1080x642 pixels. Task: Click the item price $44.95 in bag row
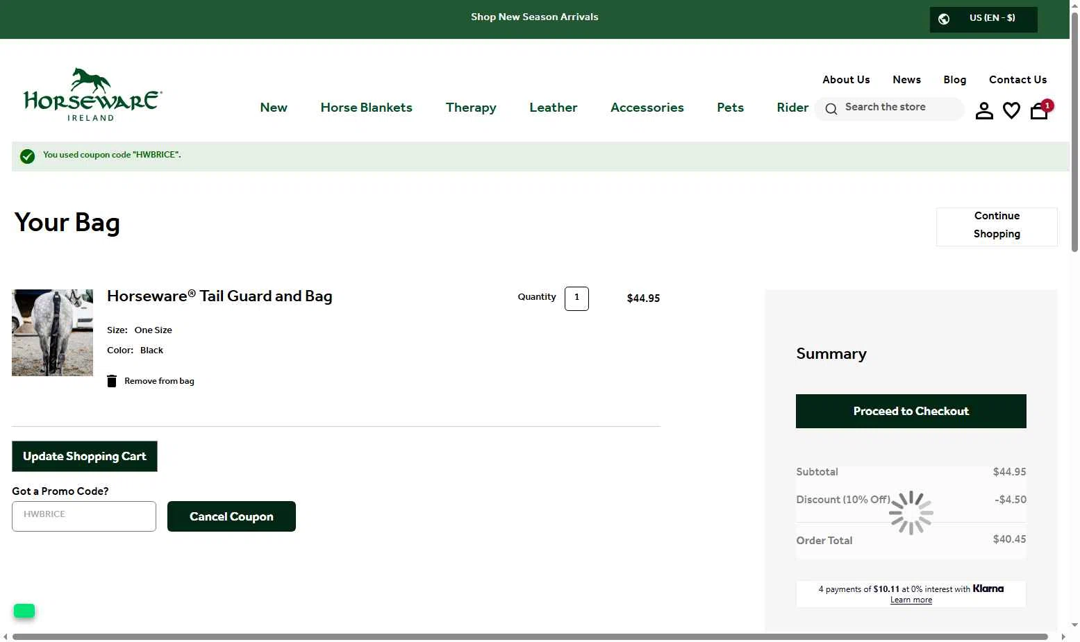643,298
